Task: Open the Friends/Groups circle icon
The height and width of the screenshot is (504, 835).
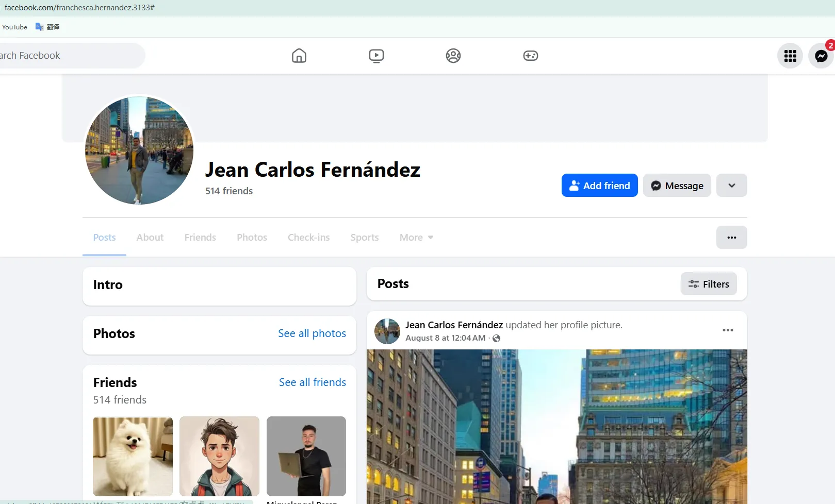Action: [453, 56]
